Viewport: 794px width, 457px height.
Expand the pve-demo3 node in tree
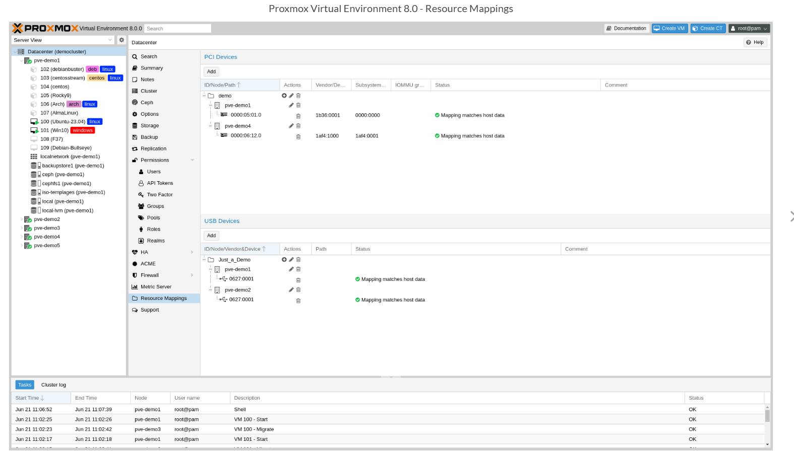(21, 228)
